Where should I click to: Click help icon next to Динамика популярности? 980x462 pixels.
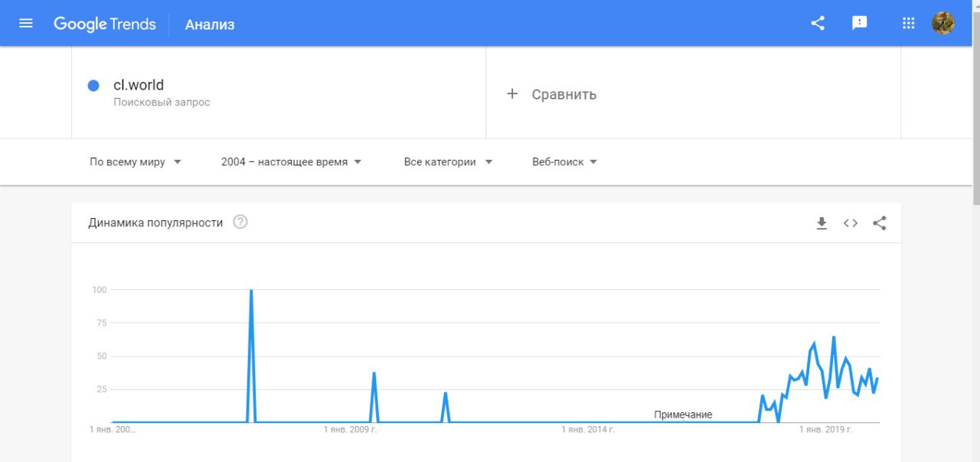[240, 223]
